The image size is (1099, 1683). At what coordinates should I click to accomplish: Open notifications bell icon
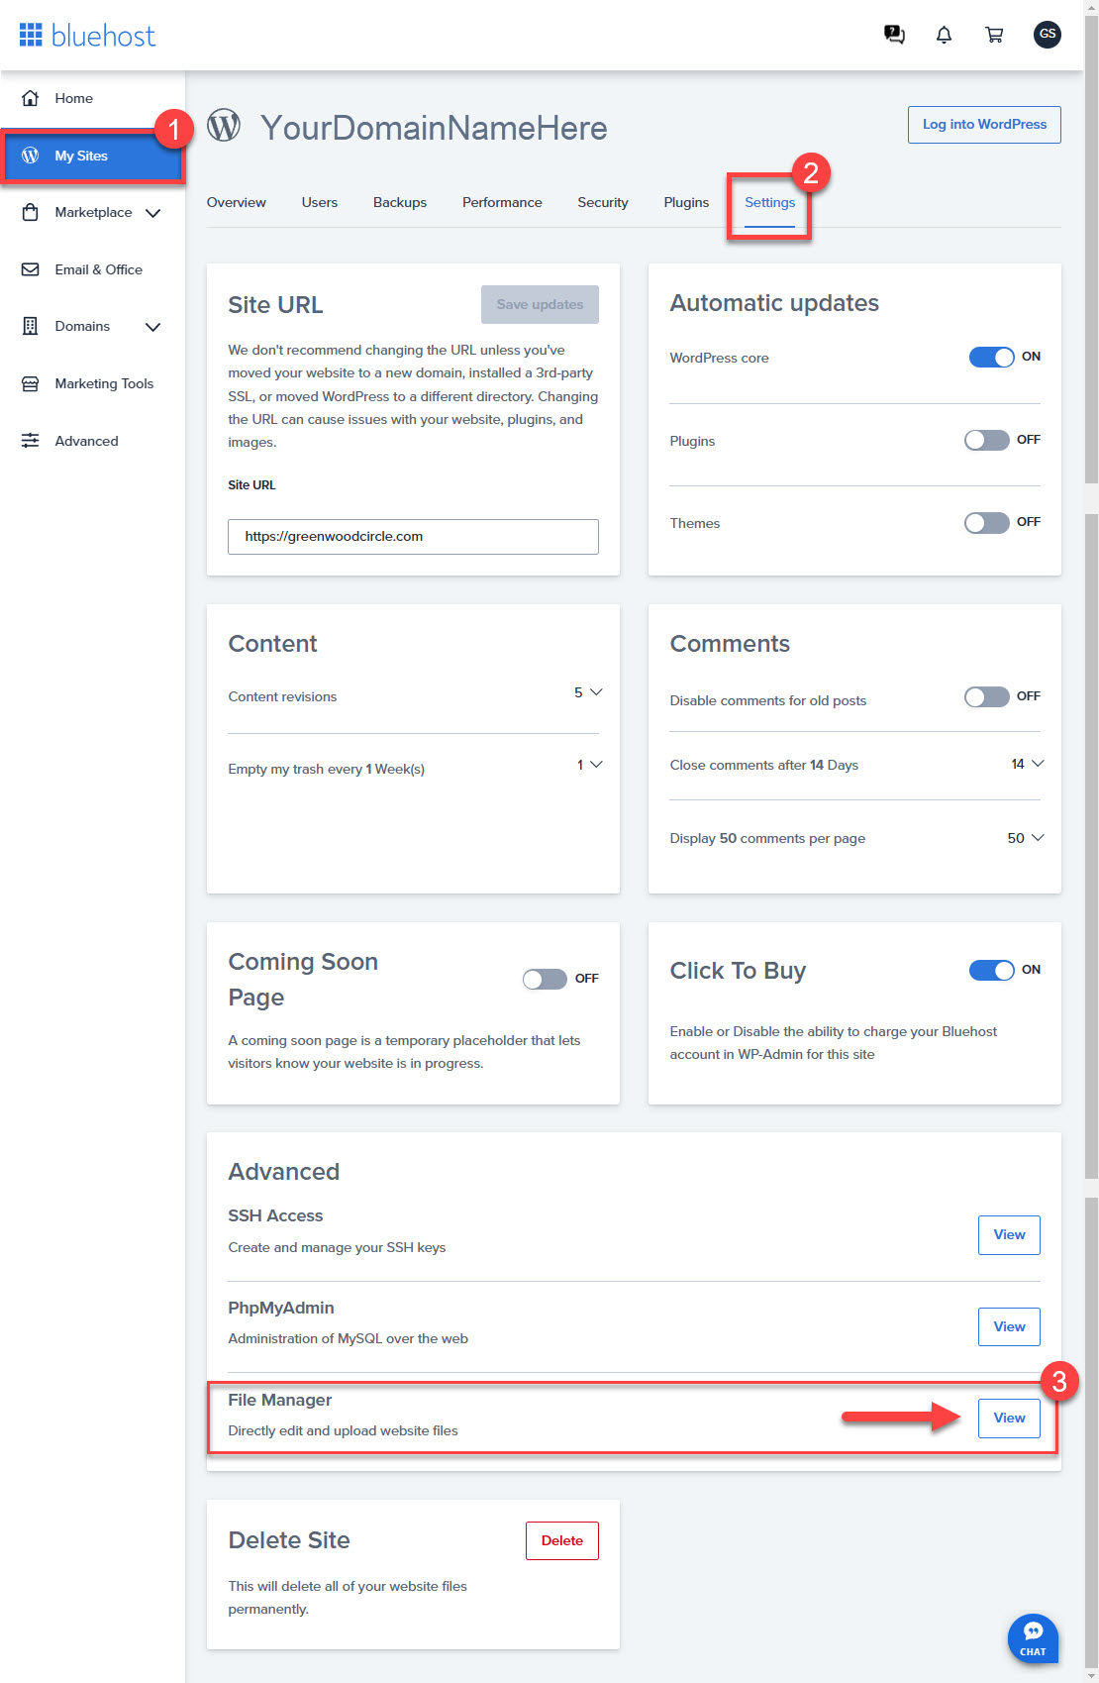[x=945, y=36]
